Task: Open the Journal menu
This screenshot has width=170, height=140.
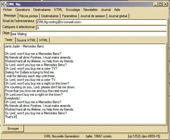Action: point(106,10)
